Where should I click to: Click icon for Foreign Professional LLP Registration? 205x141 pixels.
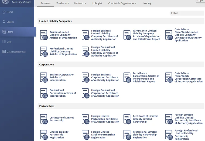[169, 135]
